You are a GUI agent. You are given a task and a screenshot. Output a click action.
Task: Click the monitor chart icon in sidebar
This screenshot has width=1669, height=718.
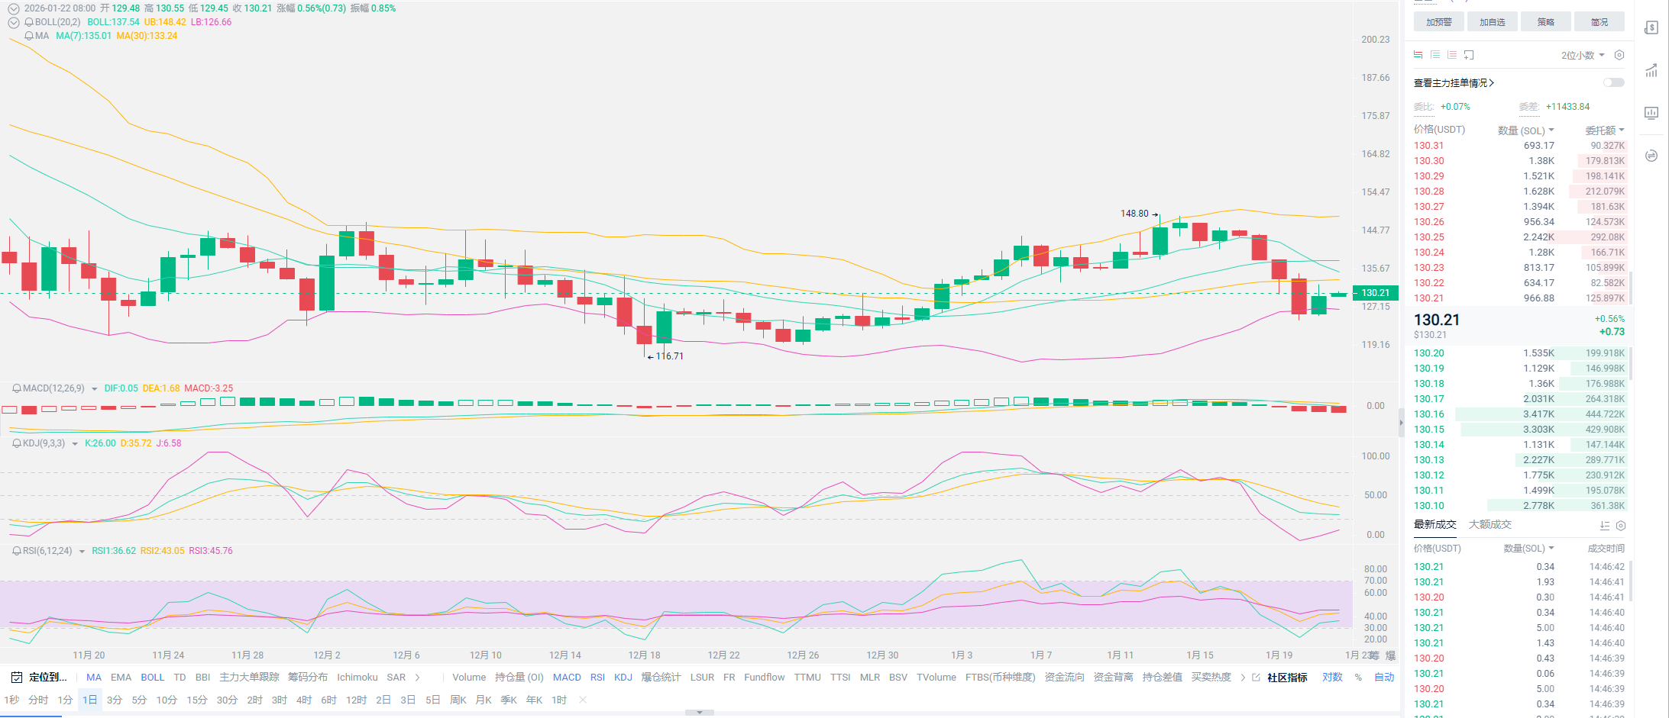(x=1651, y=113)
